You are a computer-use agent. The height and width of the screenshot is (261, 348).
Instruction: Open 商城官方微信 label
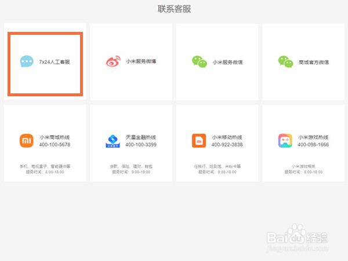(x=314, y=62)
